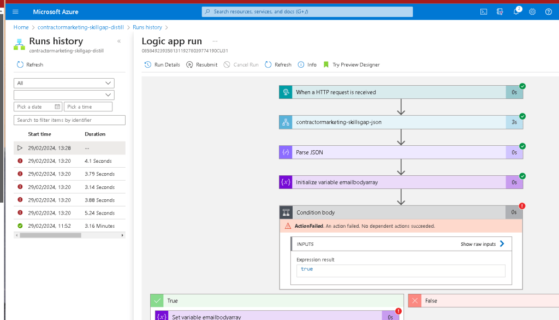
Task: Click the Start time column header
Action: pyautogui.click(x=39, y=134)
